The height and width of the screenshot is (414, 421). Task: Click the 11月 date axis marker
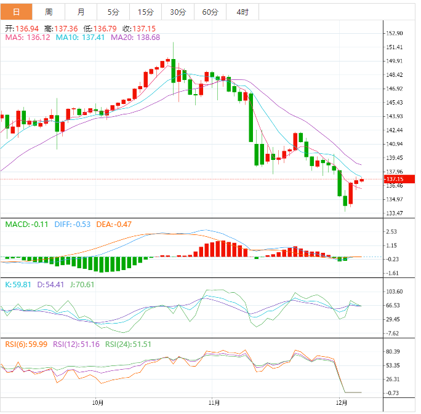[x=214, y=403]
